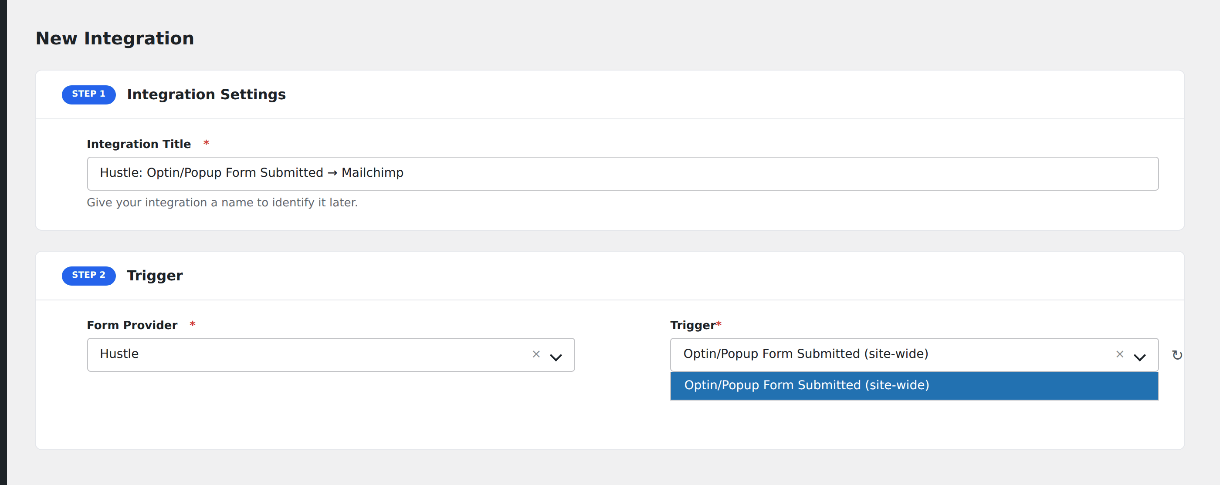Select the 'Integration Title' label

pyautogui.click(x=139, y=144)
